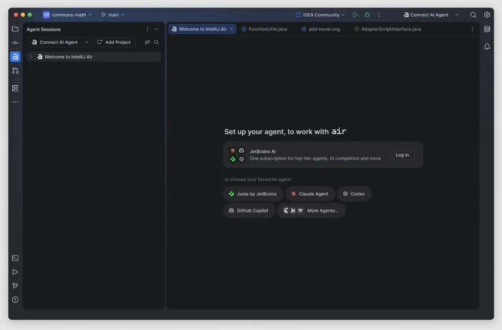Switch to the AdapterScriptInterface.java tab
The height and width of the screenshot is (330, 502).
click(x=388, y=29)
